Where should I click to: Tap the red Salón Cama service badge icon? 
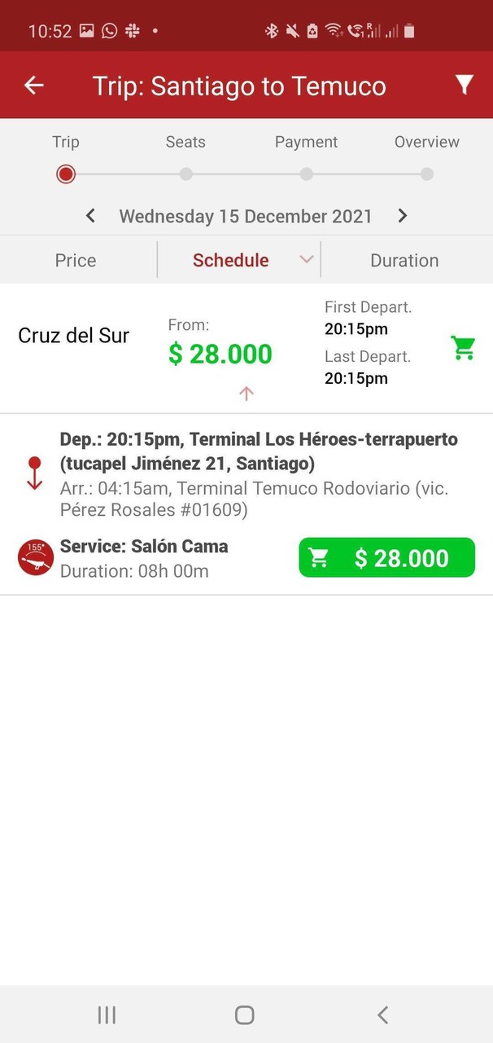click(x=34, y=558)
